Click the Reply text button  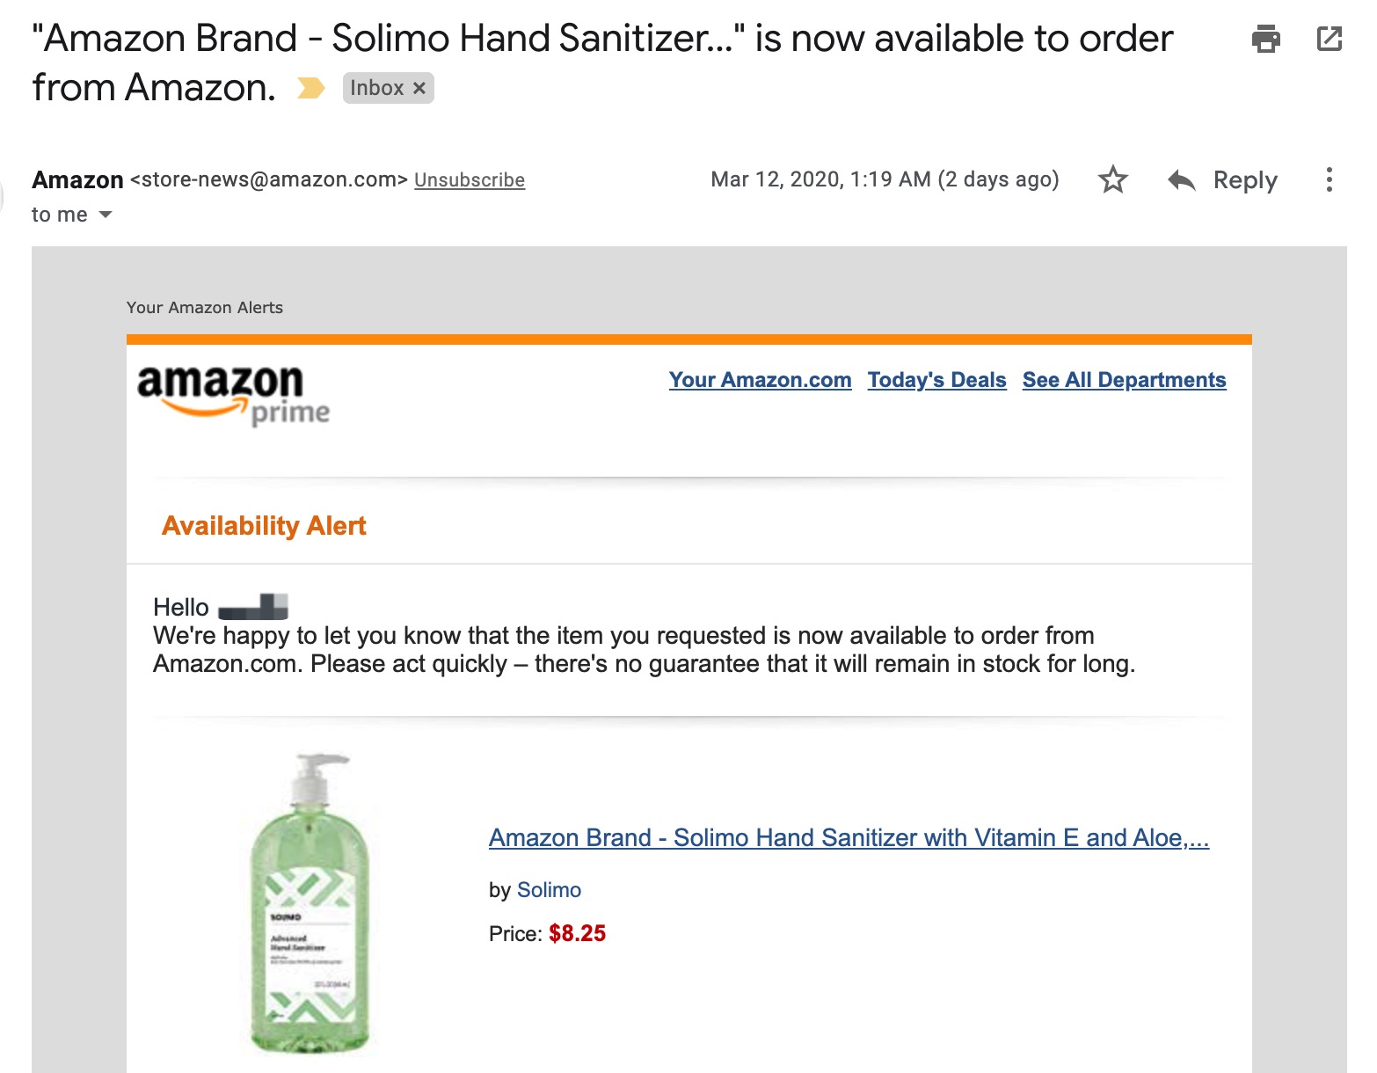point(1244,180)
